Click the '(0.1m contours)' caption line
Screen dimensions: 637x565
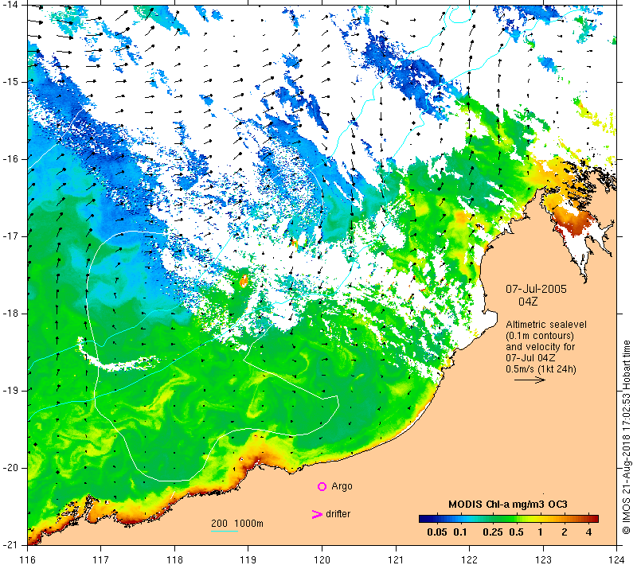click(540, 336)
